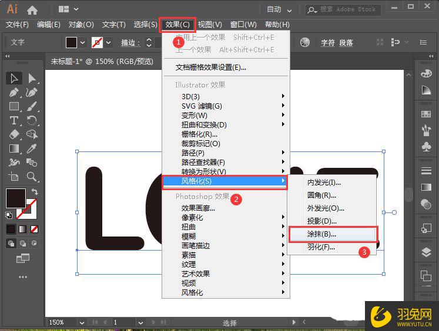The image size is (439, 331).
Task: Click the 搜索 Adobe Stock field
Action: (343, 10)
